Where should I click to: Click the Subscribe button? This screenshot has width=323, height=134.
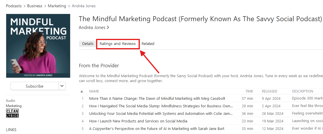pyautogui.click(x=34, y=86)
